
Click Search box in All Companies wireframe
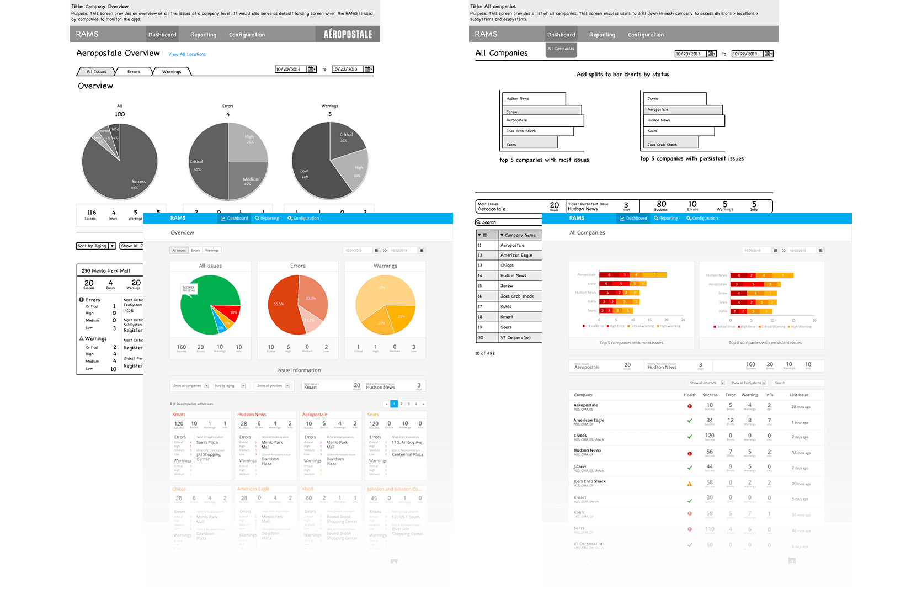click(509, 222)
